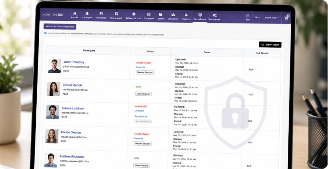This screenshot has width=328, height=169.
Task: Click Resubmit ID link
Action: tap(141, 117)
